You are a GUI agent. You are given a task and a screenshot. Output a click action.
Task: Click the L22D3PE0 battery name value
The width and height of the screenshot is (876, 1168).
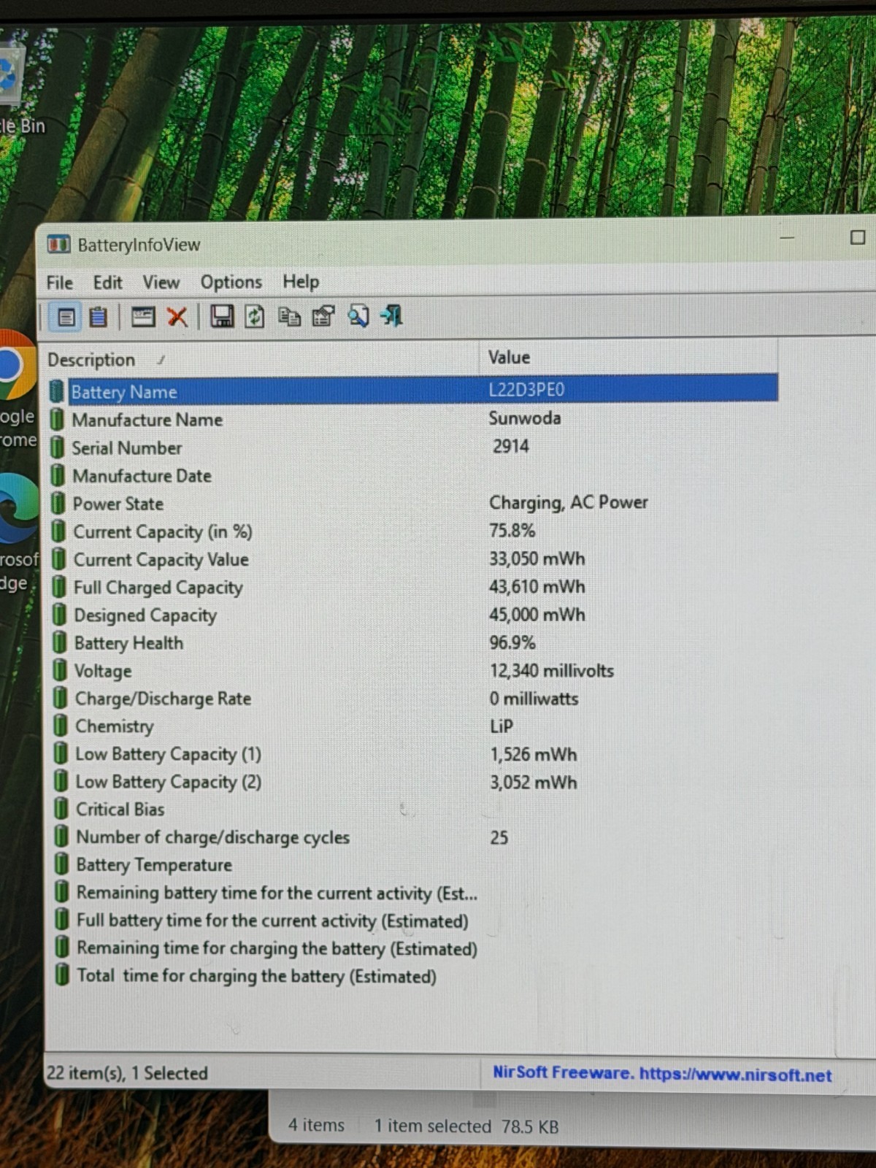coord(526,389)
